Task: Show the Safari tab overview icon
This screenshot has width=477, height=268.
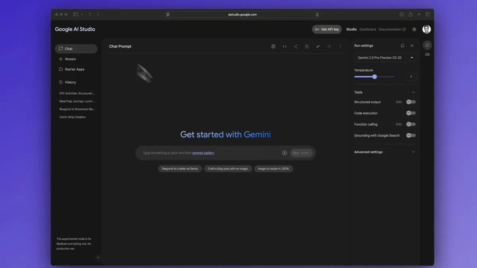Action: tap(428, 14)
